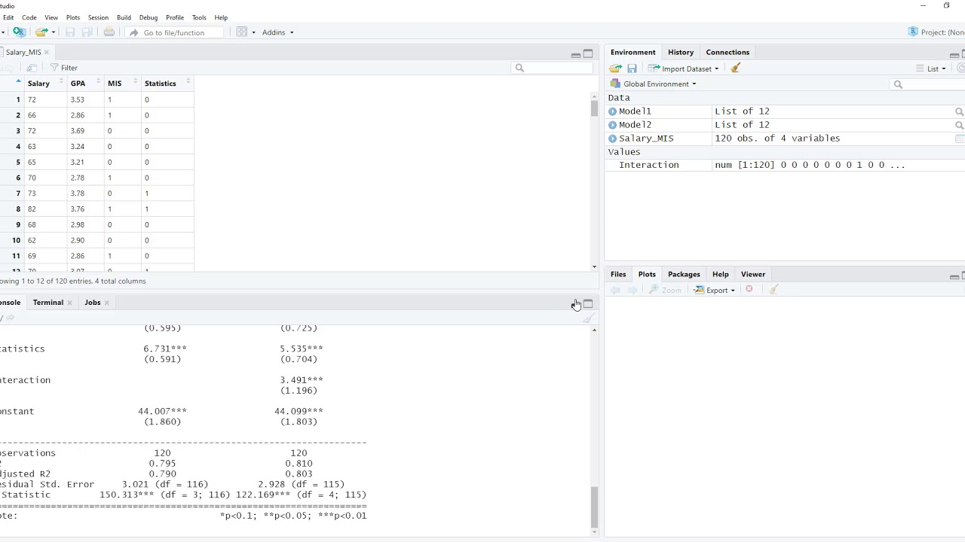
Task: Click magnifier icon beside Model1 row
Action: click(959, 111)
